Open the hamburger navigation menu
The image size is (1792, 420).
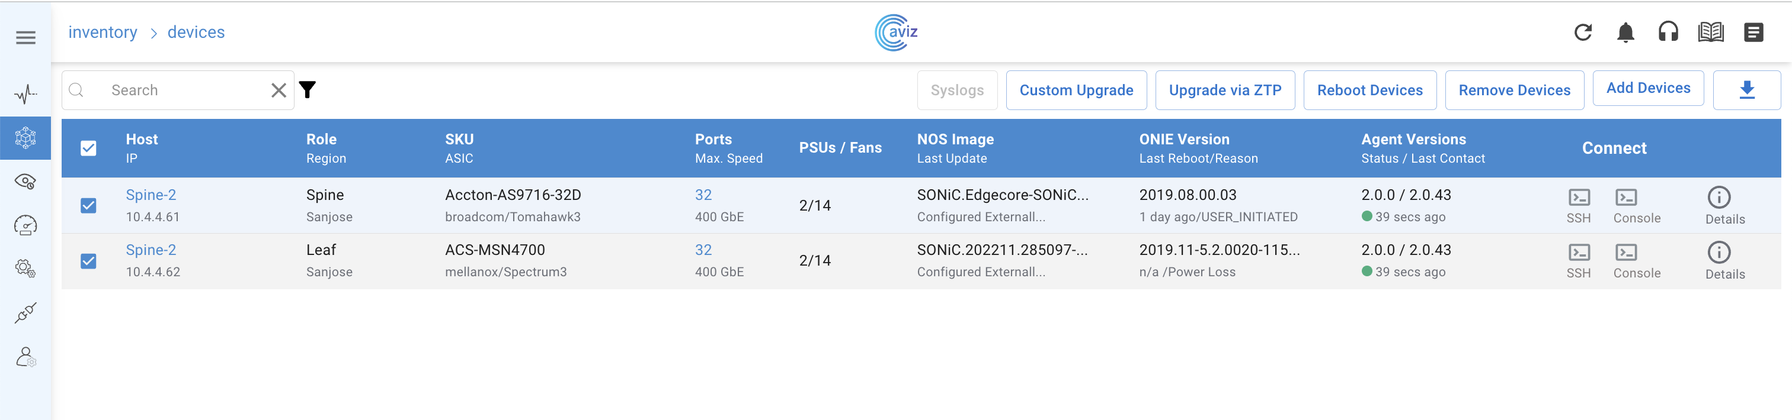25,37
